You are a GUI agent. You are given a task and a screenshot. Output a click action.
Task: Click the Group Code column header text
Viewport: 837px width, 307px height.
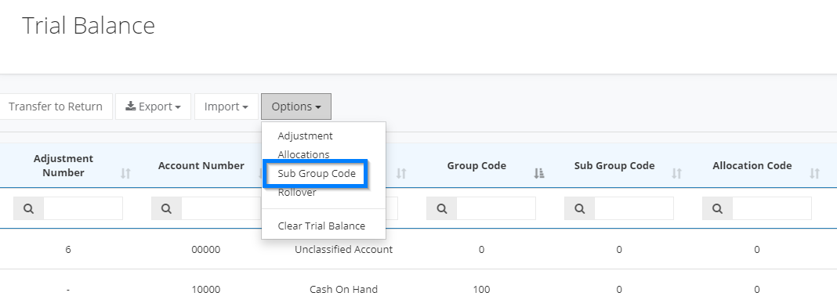pos(476,166)
